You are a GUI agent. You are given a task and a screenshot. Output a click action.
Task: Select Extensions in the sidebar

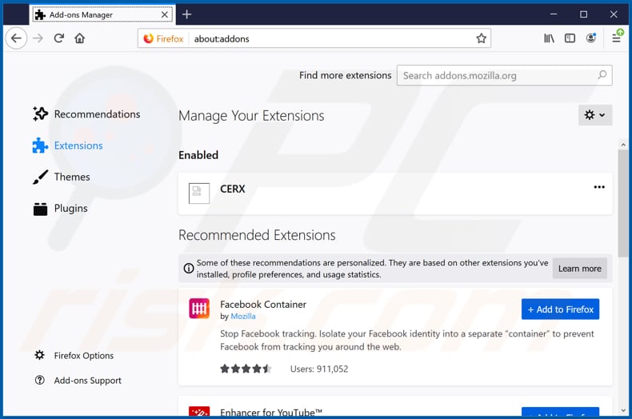click(x=68, y=146)
